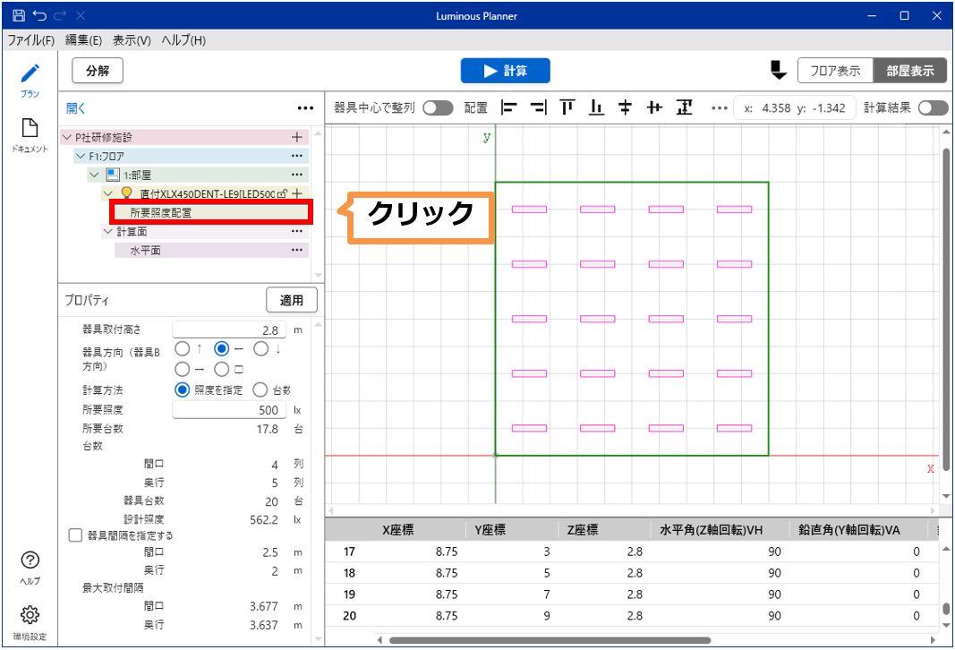
Task: Click the 計算 run button
Action: (x=505, y=71)
